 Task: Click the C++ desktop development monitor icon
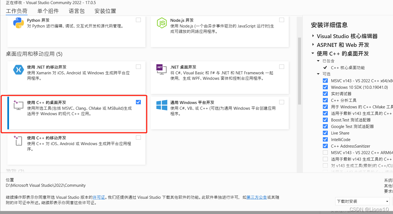tap(19, 105)
